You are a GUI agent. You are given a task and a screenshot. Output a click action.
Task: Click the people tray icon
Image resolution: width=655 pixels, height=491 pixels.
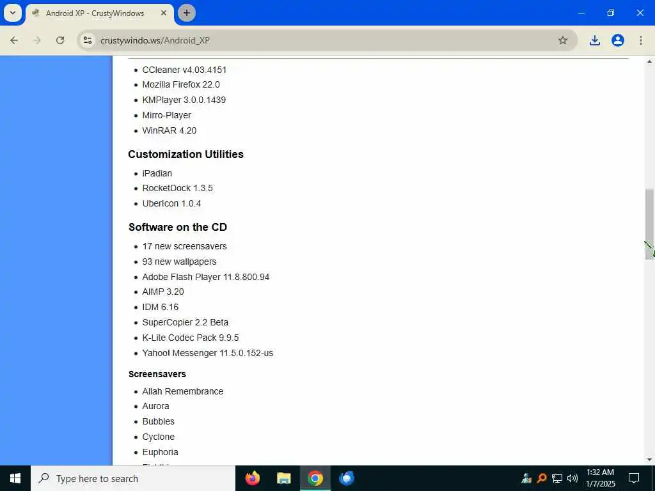526,478
